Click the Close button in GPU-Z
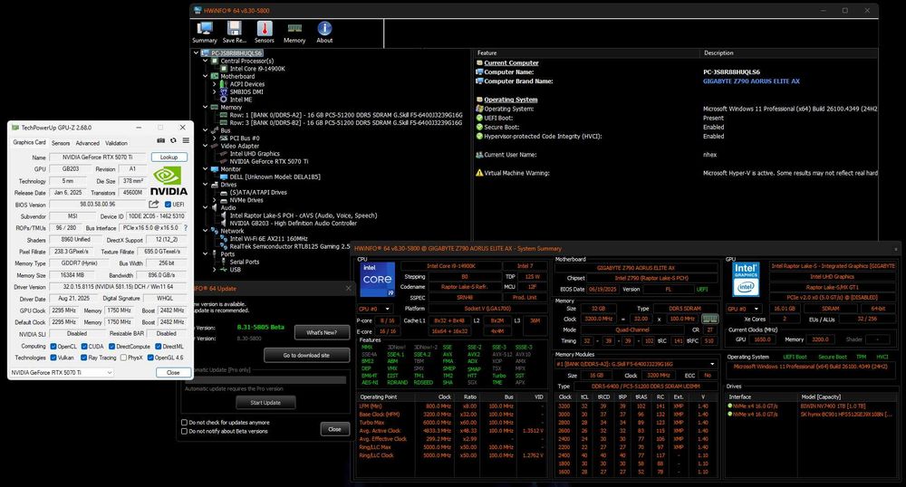Image resolution: width=906 pixels, height=487 pixels. click(173, 373)
